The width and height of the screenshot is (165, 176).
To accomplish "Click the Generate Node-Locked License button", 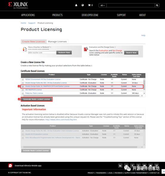I will pyautogui.click(x=37, y=99).
